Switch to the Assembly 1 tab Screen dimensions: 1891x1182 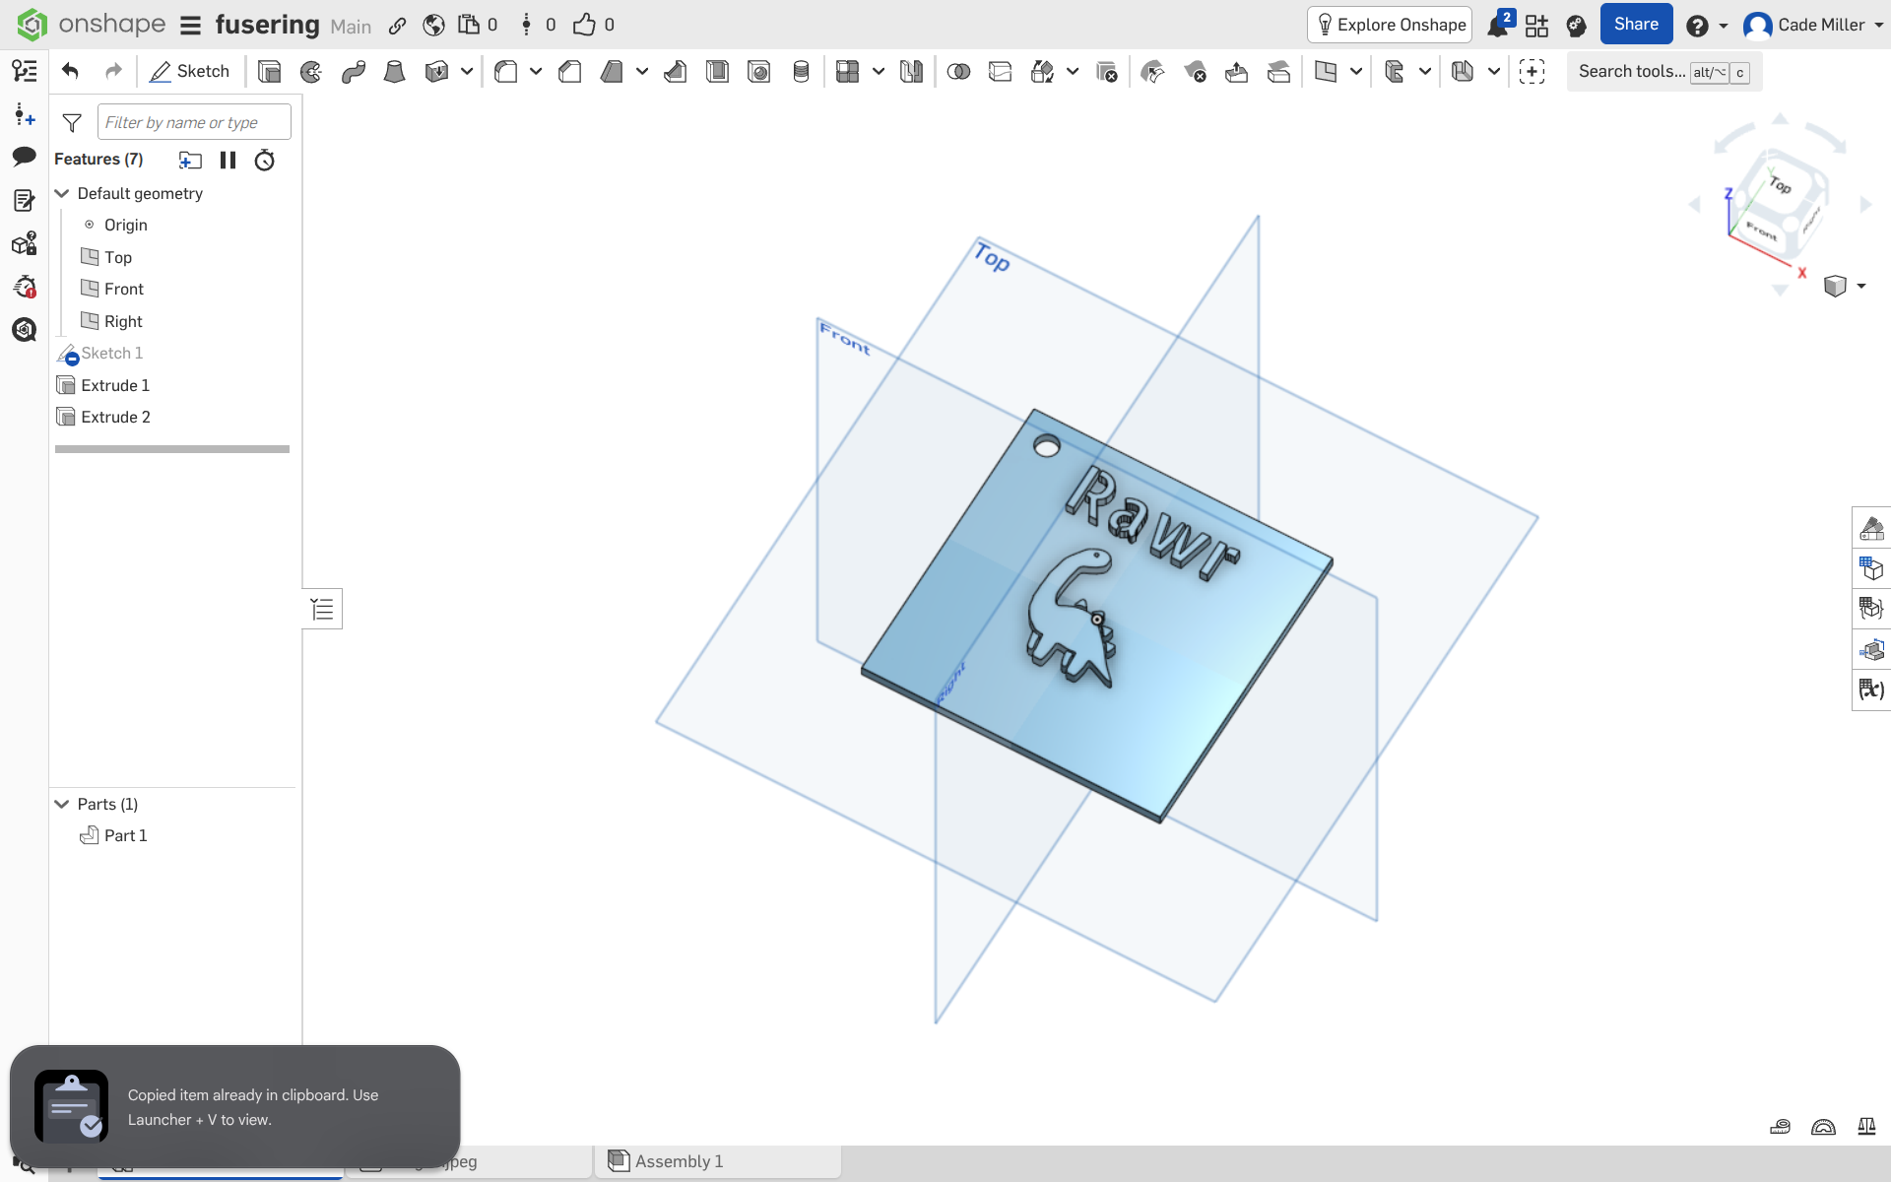point(718,1161)
